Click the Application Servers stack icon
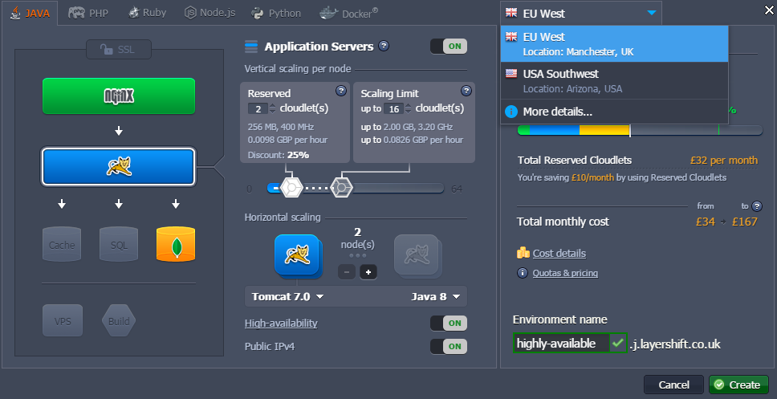 [x=251, y=47]
